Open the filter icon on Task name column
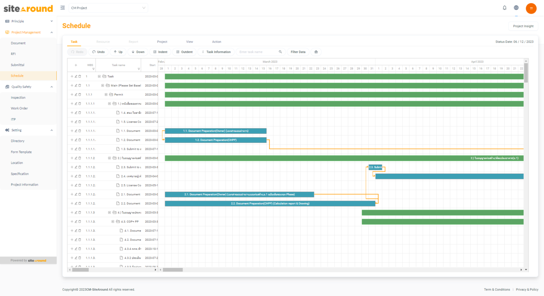The height and width of the screenshot is (296, 544). 139,69
